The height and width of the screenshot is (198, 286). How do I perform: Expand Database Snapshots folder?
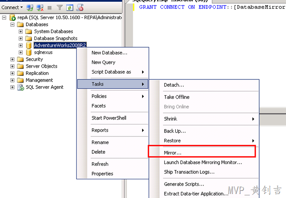click(x=21, y=38)
